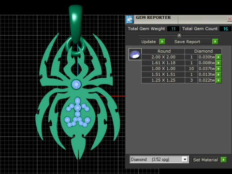Click the Total Gem Count value 16
232x174 pixels.
click(x=225, y=29)
